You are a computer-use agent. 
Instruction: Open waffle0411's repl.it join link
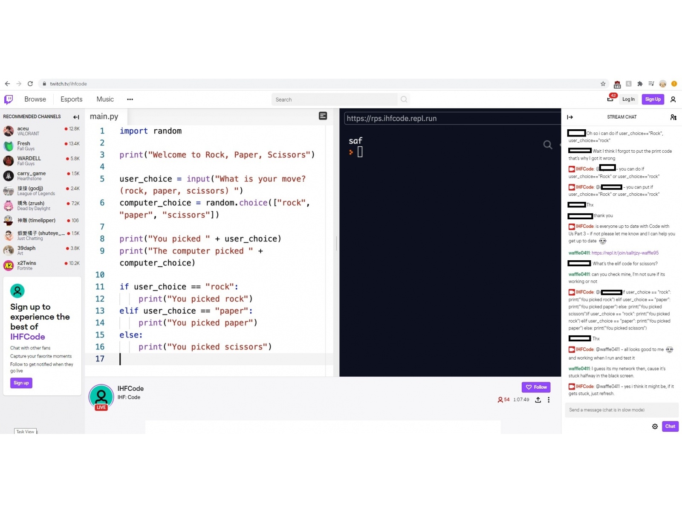pos(624,253)
